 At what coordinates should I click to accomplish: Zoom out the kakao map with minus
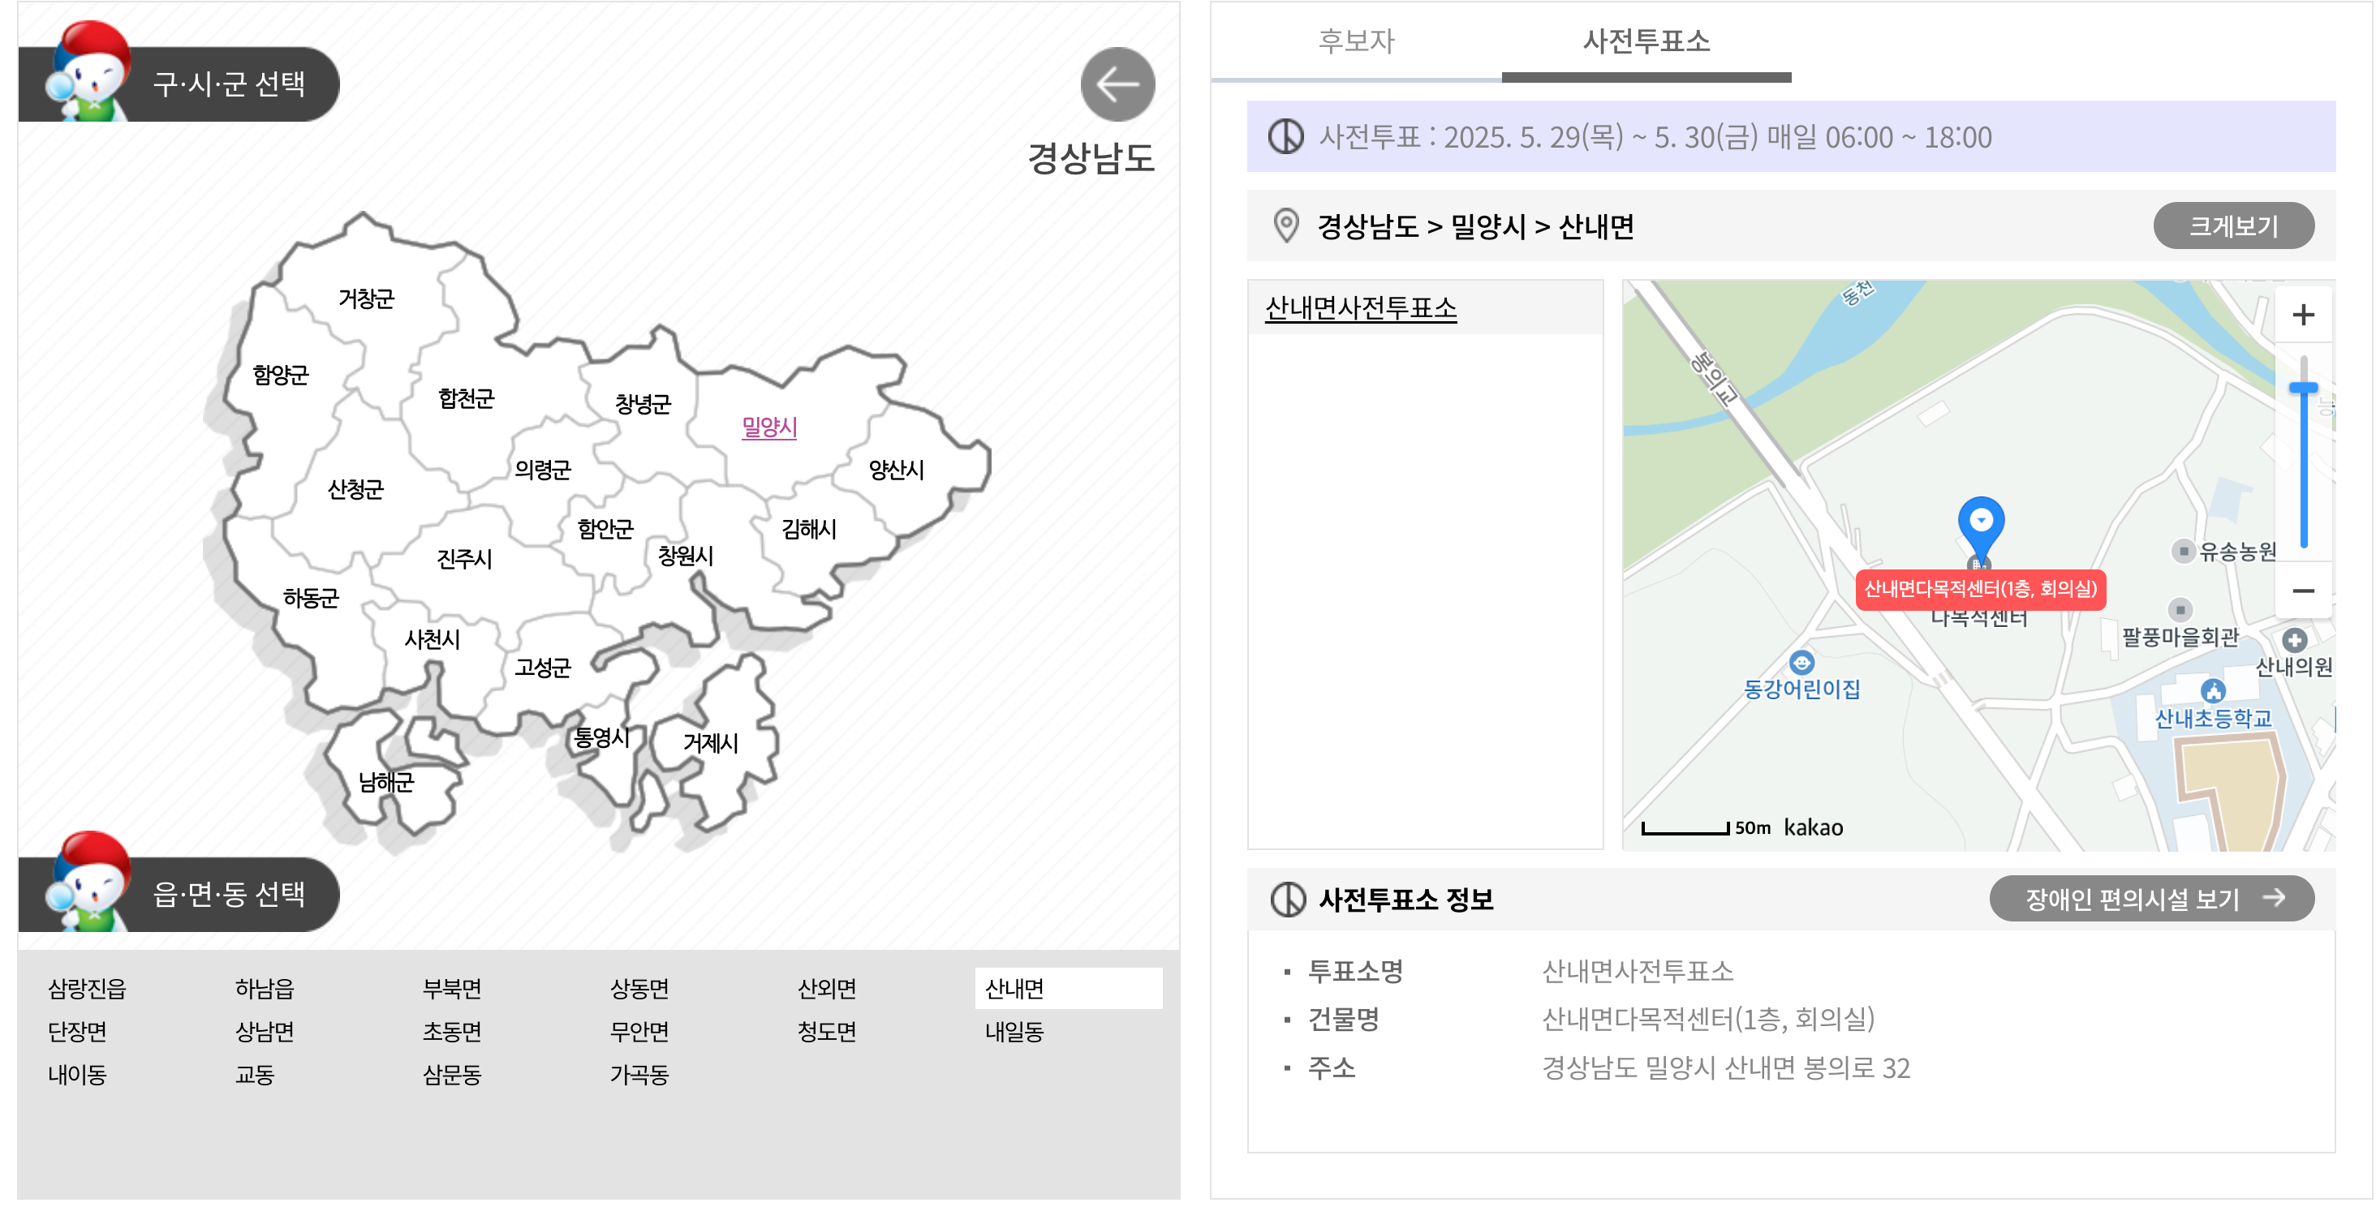2302,591
